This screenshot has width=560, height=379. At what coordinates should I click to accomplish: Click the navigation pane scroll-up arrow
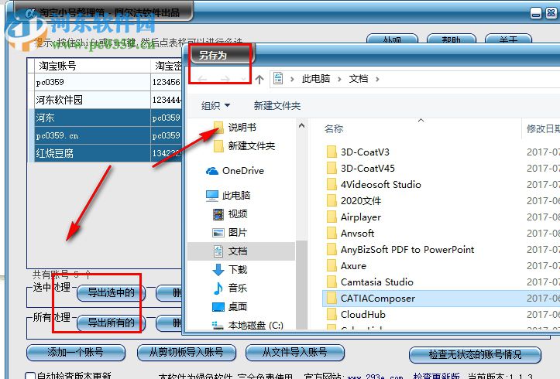coord(301,126)
